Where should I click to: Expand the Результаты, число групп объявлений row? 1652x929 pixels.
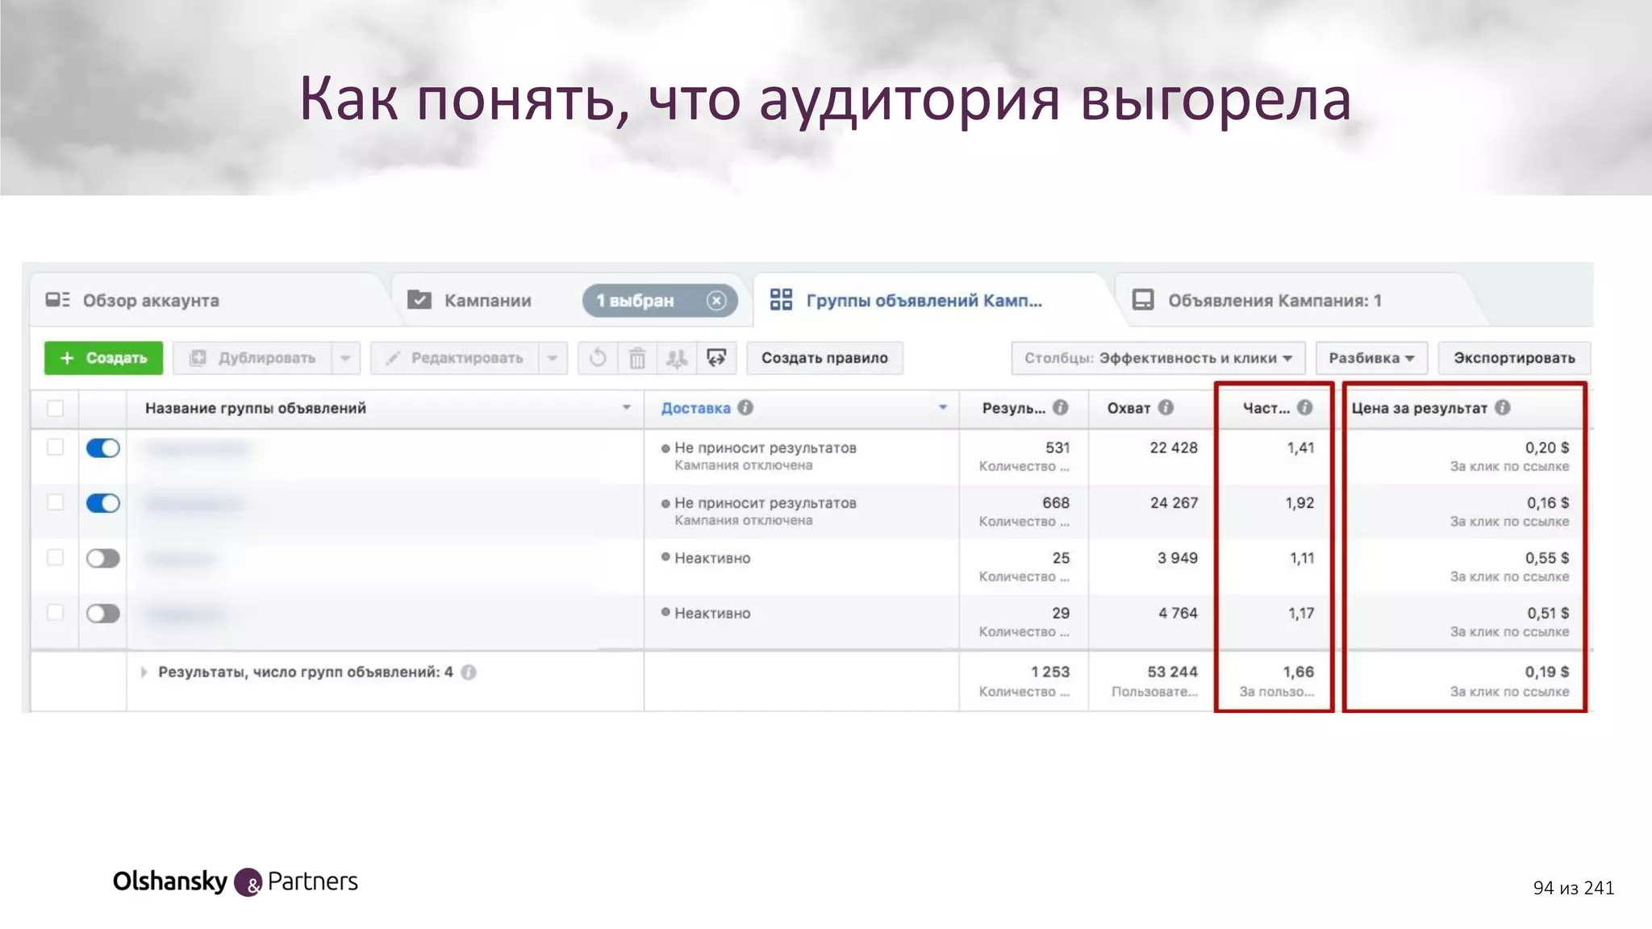[144, 672]
